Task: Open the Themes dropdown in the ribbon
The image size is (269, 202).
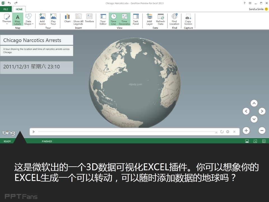Action: (6, 19)
